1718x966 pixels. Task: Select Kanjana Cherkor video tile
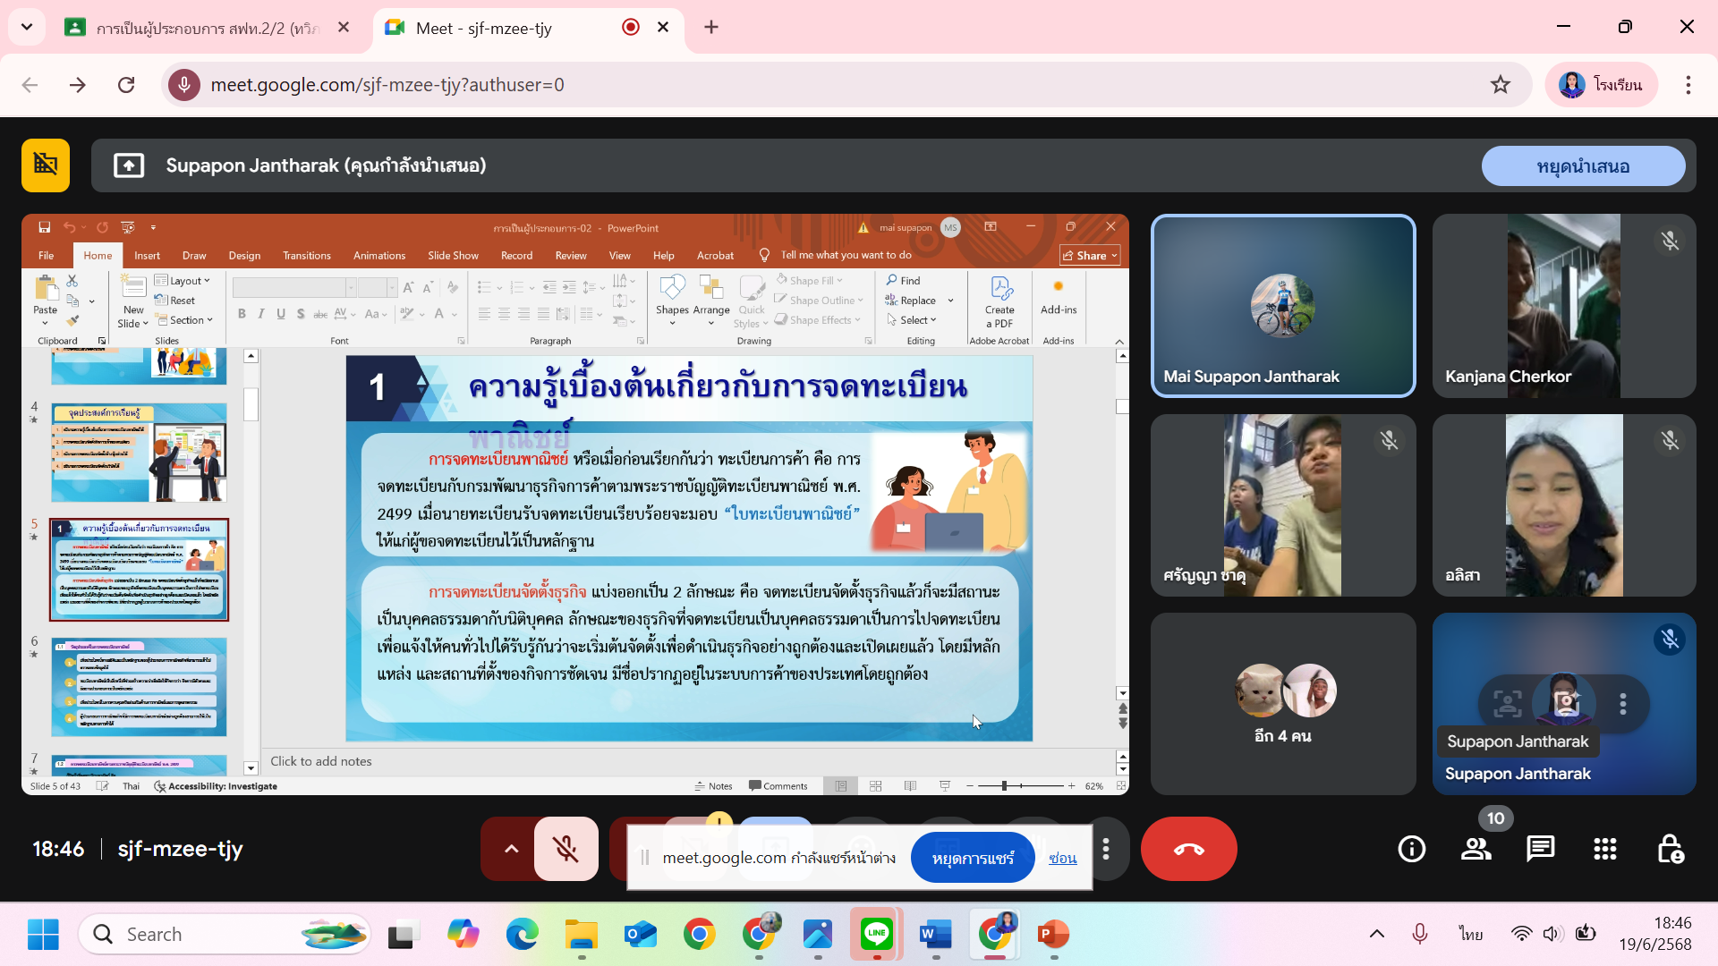[1564, 306]
